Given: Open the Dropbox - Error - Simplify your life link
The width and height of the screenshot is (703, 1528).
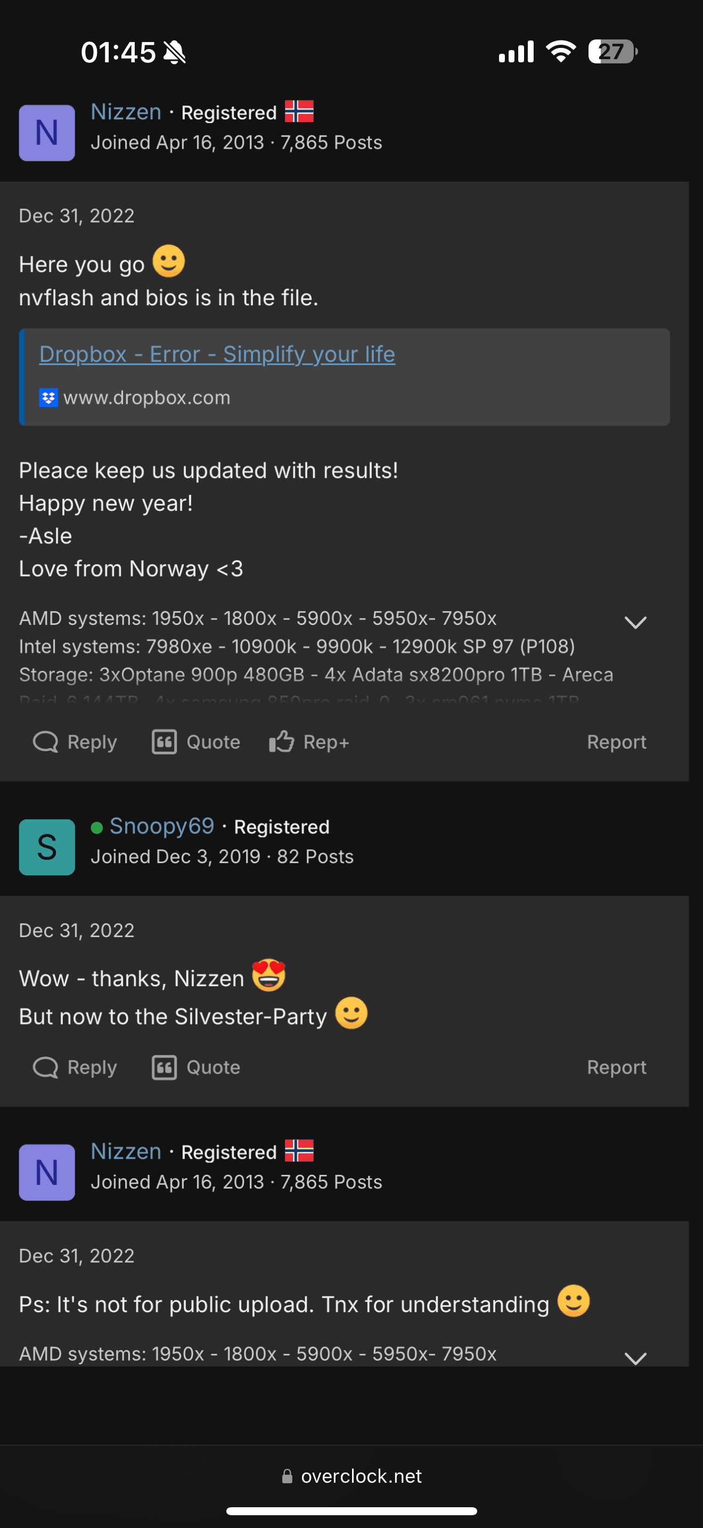Looking at the screenshot, I should click(x=217, y=354).
